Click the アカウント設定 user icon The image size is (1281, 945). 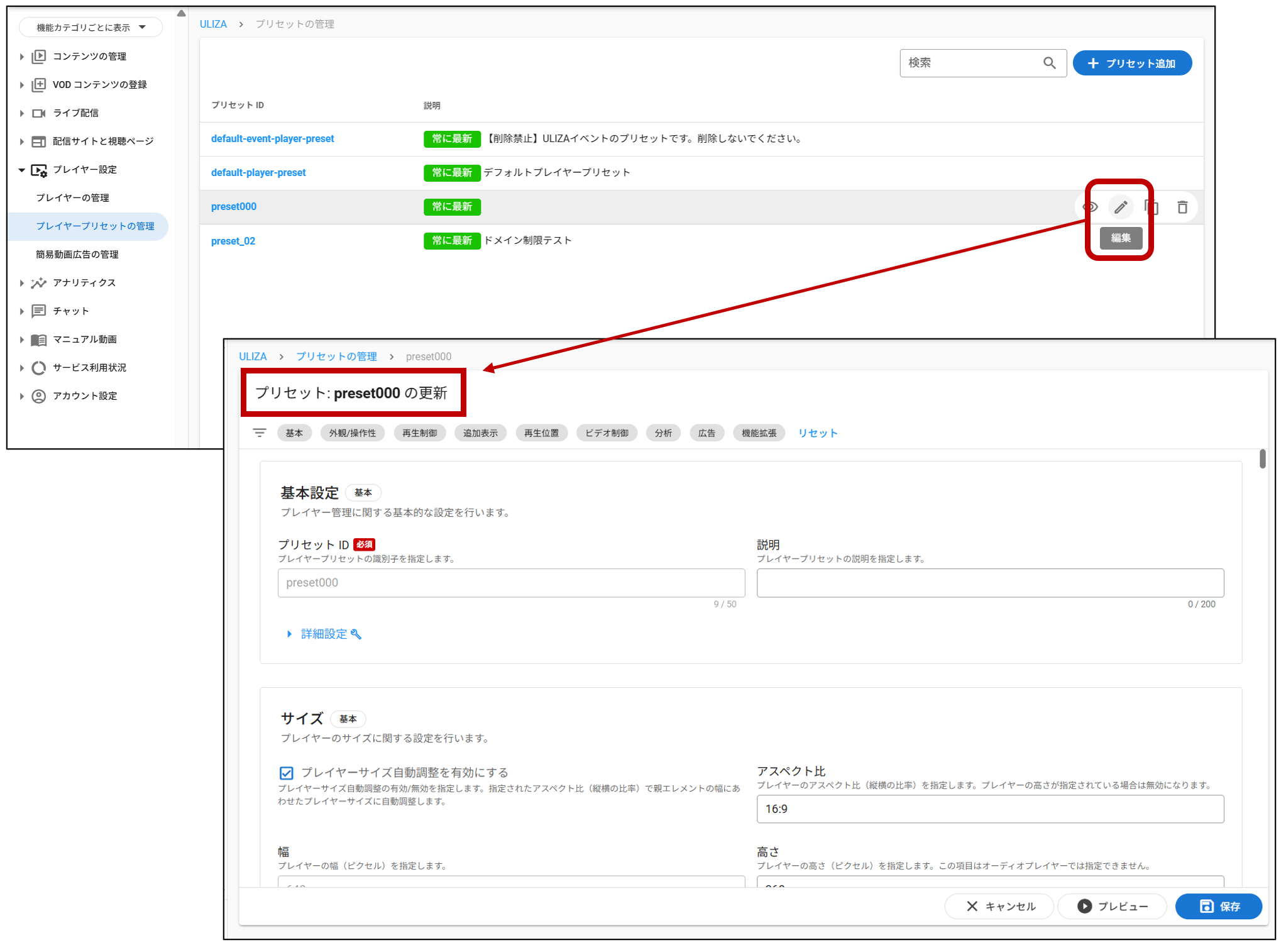coord(39,396)
